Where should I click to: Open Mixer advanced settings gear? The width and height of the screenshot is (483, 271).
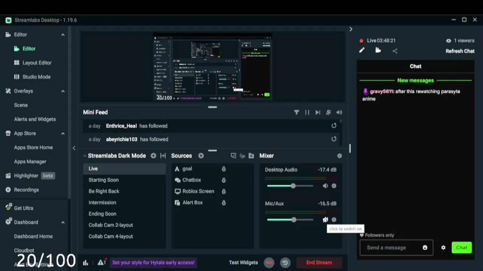pos(339,155)
